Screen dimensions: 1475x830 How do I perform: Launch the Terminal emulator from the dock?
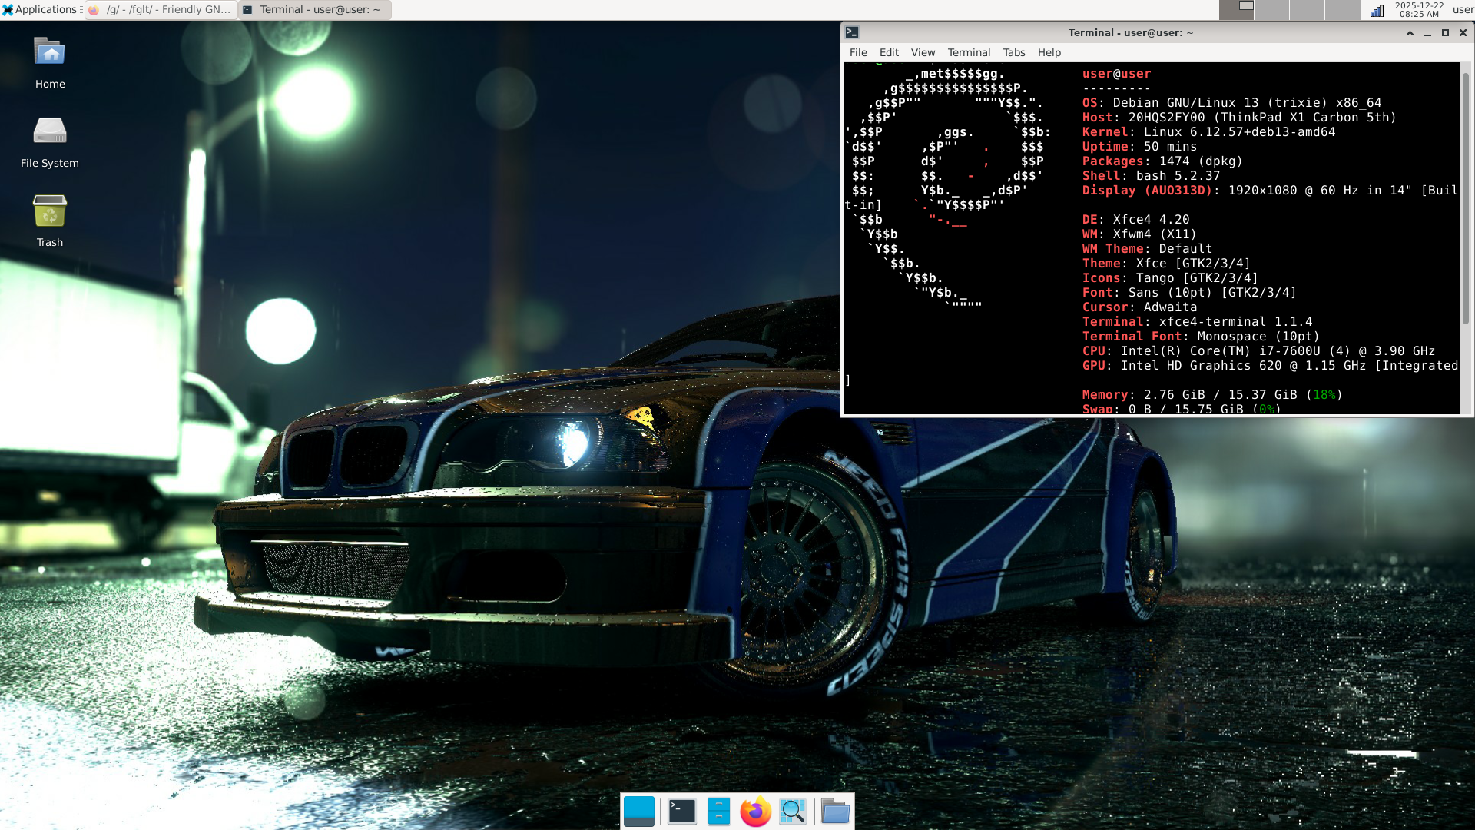(x=681, y=812)
